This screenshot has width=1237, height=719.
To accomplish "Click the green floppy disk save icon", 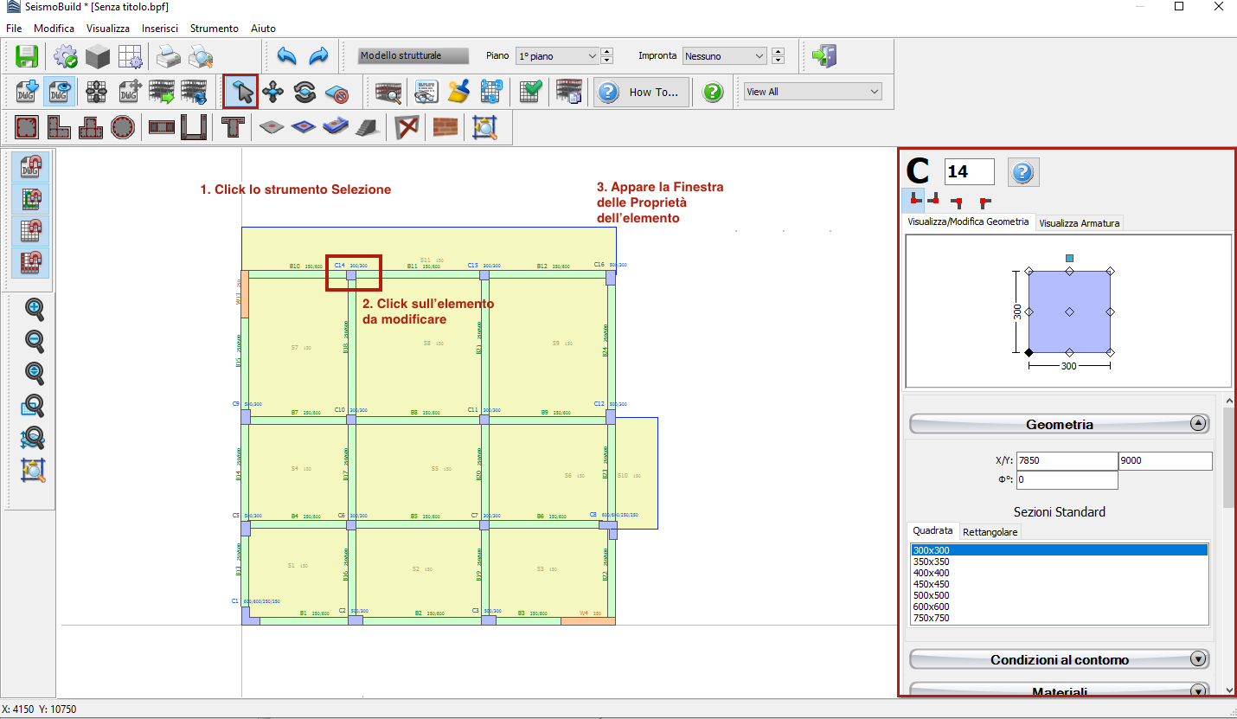I will [x=26, y=56].
